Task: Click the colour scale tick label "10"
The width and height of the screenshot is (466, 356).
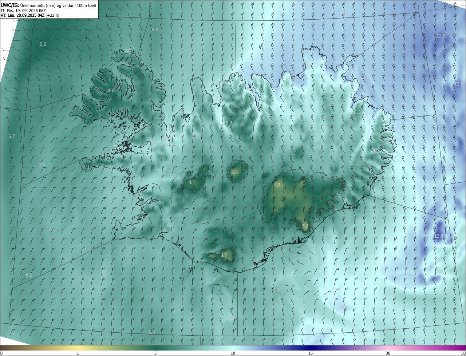Action: (x=233, y=353)
